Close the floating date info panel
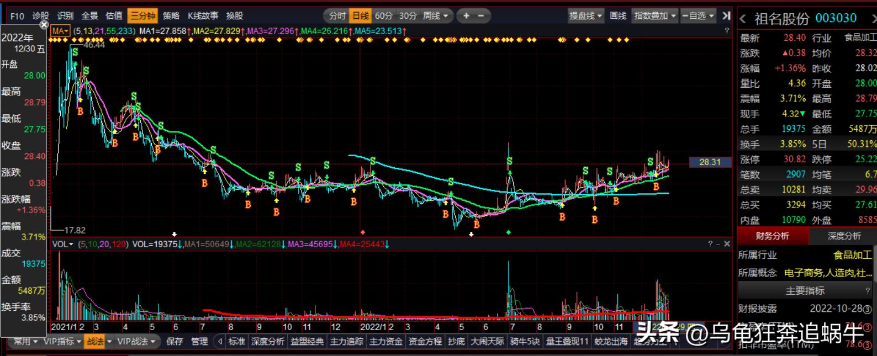Viewport: 877px width, 356px height. pyautogui.click(x=44, y=25)
